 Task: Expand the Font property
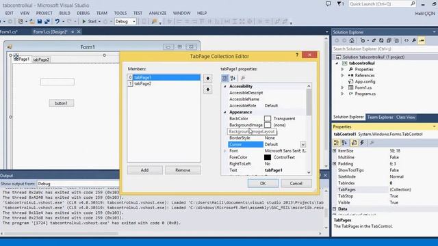pyautogui.click(x=225, y=151)
